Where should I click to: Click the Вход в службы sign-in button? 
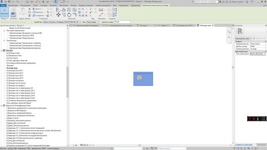coord(236,2)
